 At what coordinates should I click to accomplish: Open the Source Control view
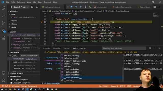coord(3,23)
